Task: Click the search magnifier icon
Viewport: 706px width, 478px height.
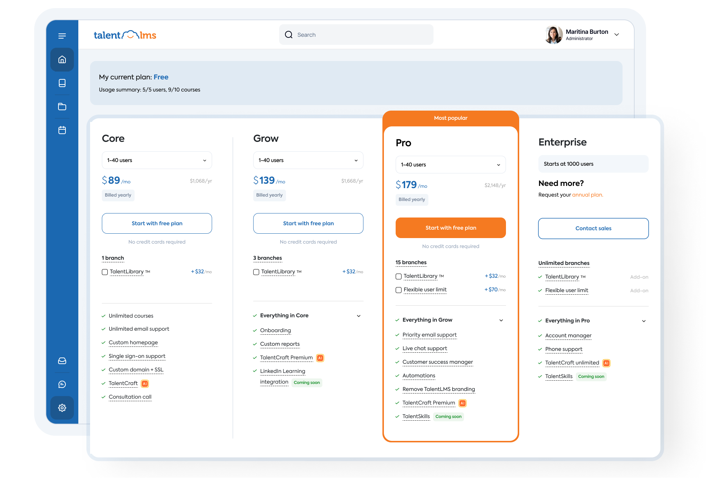Action: pyautogui.click(x=289, y=35)
